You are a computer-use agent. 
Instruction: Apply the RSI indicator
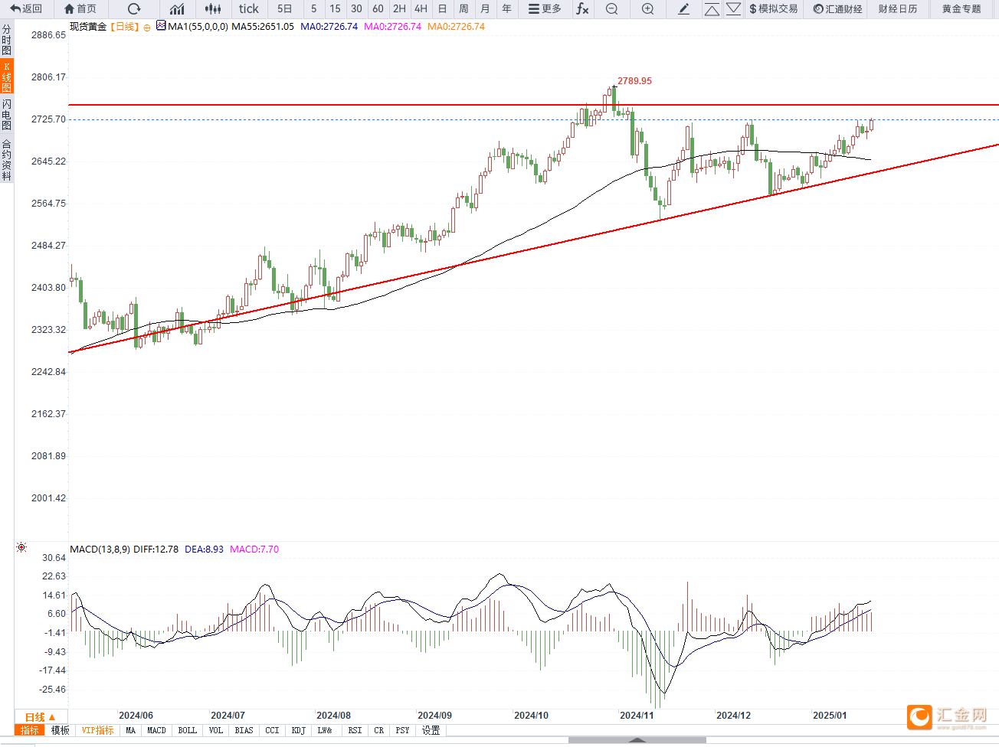click(355, 730)
